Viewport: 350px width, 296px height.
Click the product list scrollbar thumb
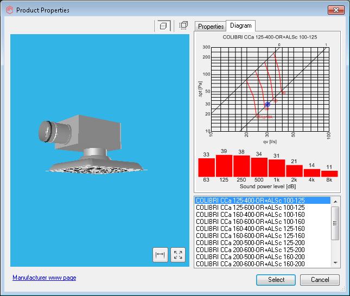(335, 223)
